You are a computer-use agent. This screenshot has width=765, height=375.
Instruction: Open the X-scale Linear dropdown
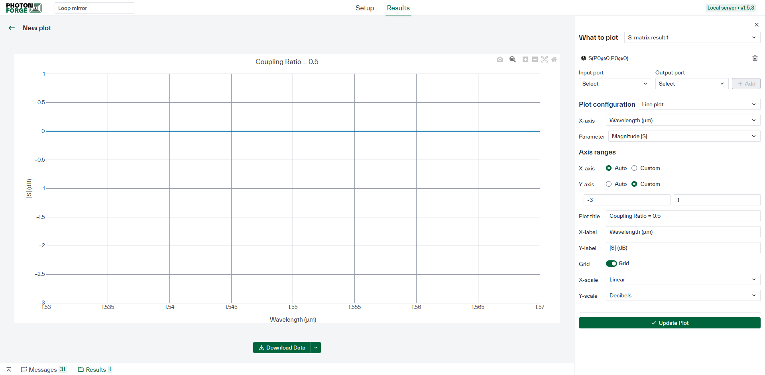point(683,279)
